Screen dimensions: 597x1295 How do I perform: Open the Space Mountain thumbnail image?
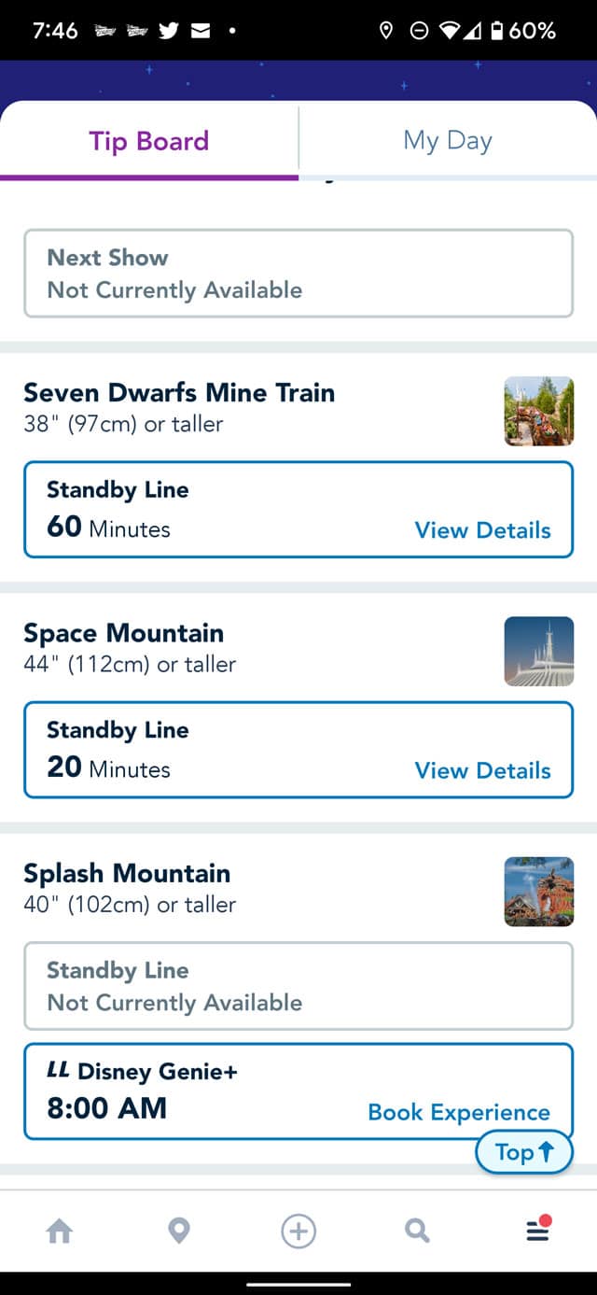pos(539,652)
